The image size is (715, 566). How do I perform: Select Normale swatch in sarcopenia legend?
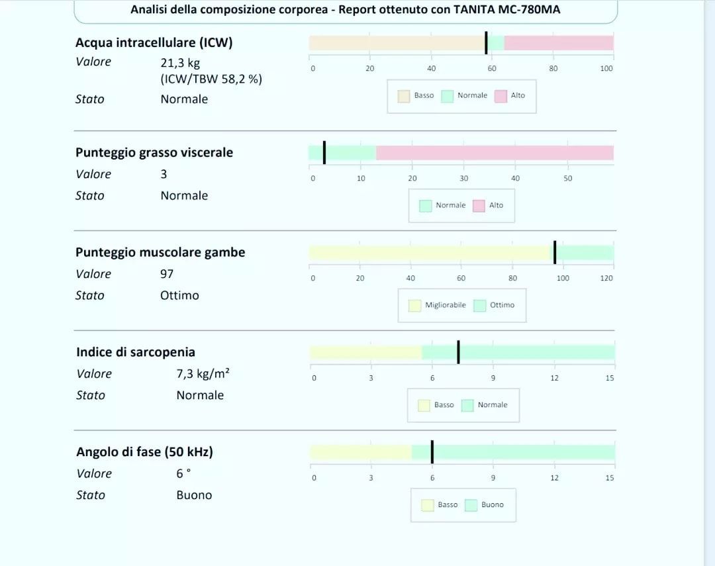(467, 405)
